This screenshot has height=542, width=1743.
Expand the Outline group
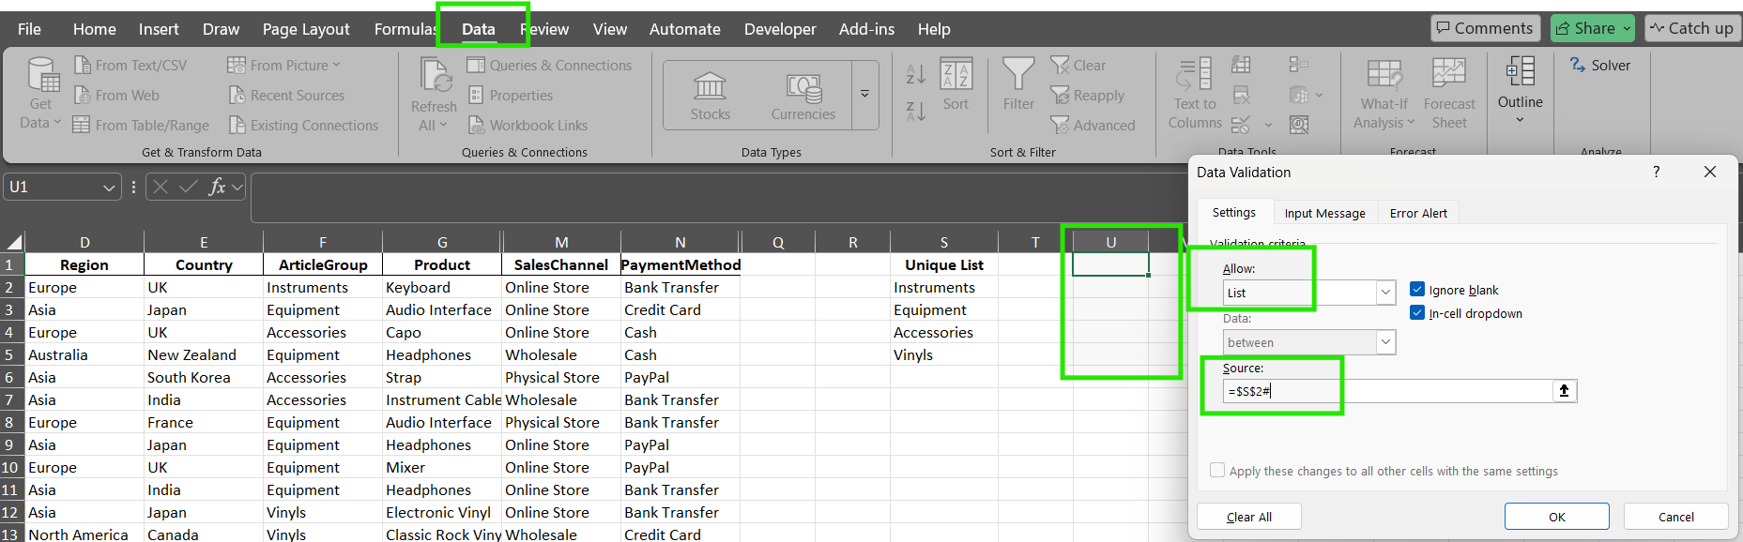click(1520, 90)
